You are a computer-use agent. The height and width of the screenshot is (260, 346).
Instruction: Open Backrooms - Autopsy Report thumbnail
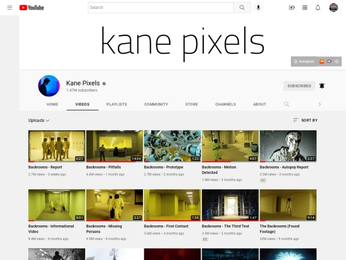point(288,146)
